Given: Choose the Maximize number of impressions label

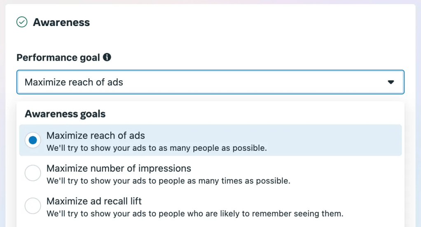Looking at the screenshot, I should coord(119,168).
